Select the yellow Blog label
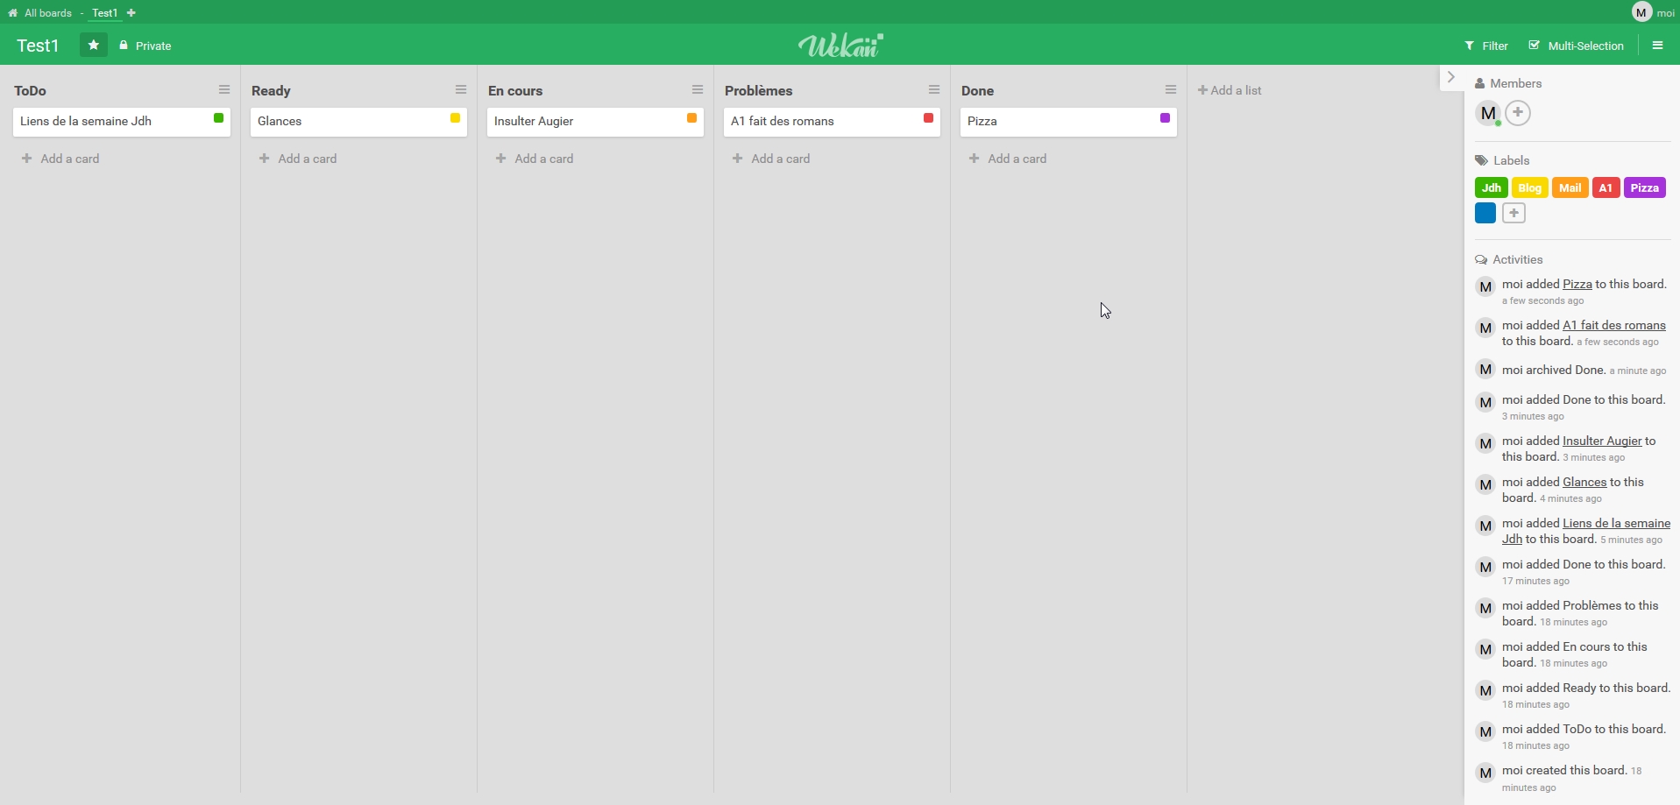The width and height of the screenshot is (1680, 805). [x=1530, y=187]
